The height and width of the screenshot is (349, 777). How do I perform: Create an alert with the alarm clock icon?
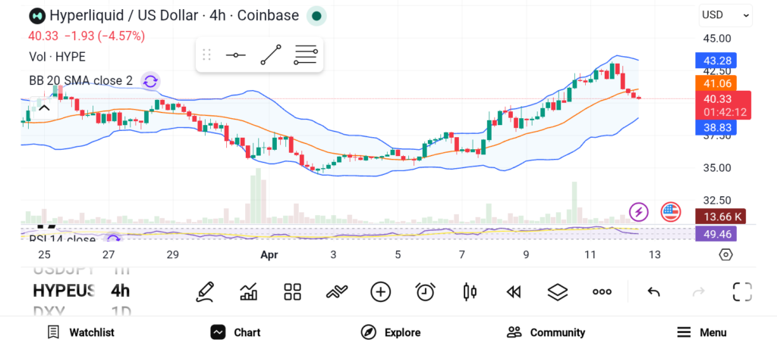tap(425, 291)
